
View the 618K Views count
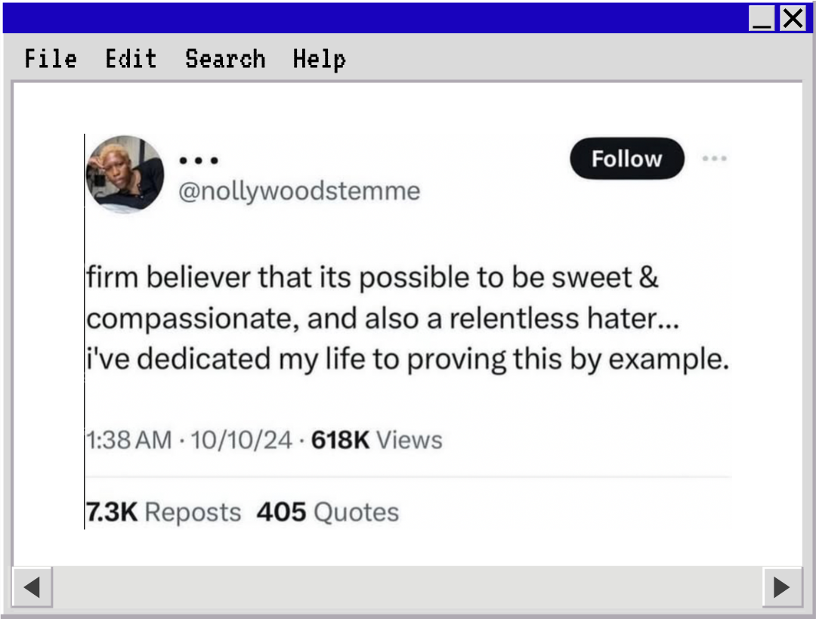[376, 440]
